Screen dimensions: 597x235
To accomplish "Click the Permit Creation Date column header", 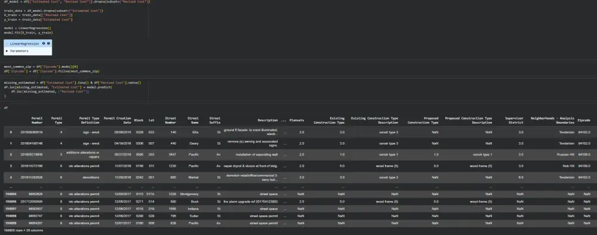I will point(118,120).
